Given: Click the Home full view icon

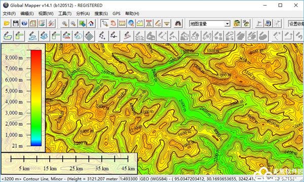Looking at the screenshot, I should (91, 24).
